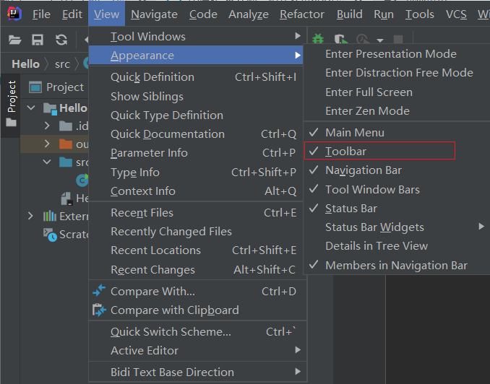Disable the Navigation Bar option
Viewport: 490px width, 384px height.
(x=364, y=170)
